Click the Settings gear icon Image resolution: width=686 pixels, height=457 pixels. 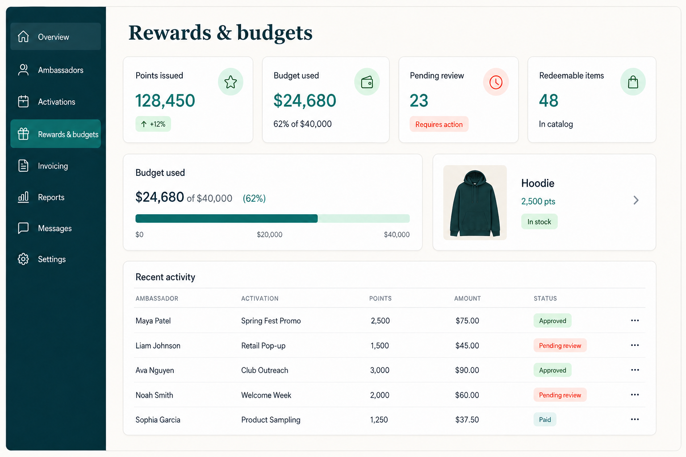coord(23,259)
